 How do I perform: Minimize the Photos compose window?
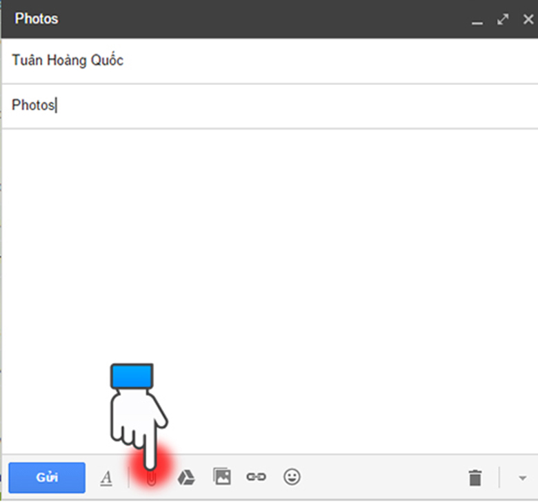click(477, 21)
